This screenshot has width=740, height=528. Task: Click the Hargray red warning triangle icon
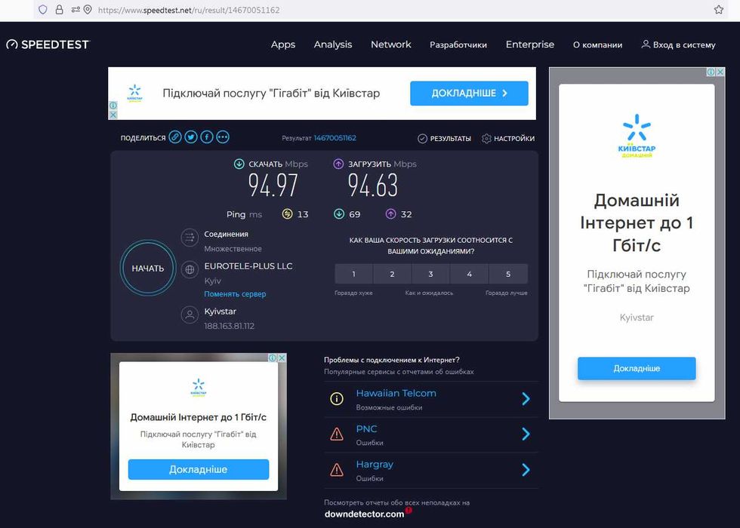tap(337, 469)
